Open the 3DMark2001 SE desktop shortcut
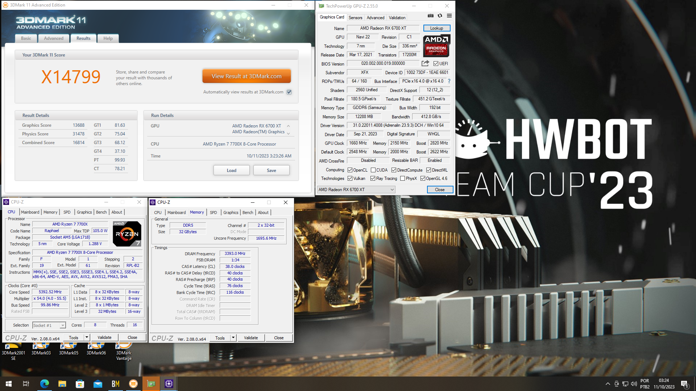Screen dimensions: 696x391 pos(13,352)
